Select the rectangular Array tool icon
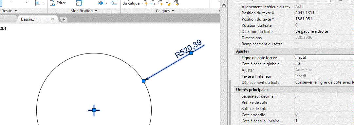The width and height of the screenshot is (354, 125). click(x=101, y=3)
